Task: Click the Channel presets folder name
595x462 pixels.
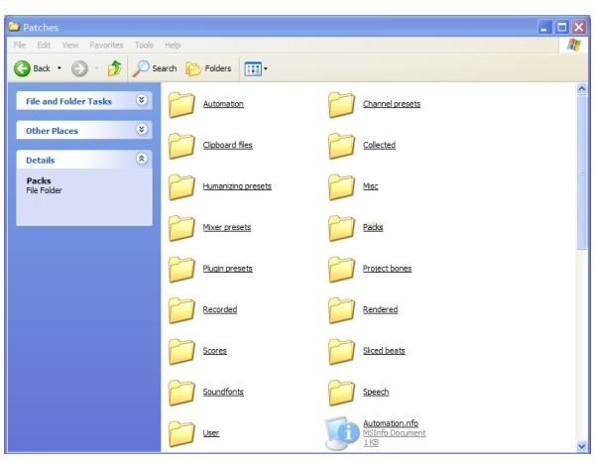Action: pos(391,104)
